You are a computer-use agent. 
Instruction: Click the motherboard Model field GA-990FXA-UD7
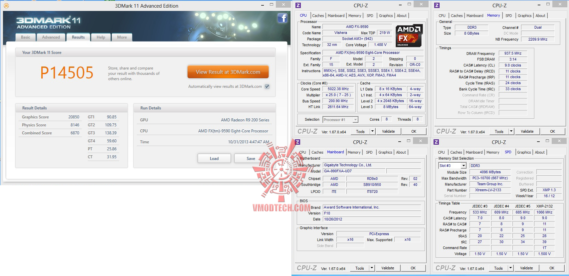pyautogui.click(x=354, y=171)
